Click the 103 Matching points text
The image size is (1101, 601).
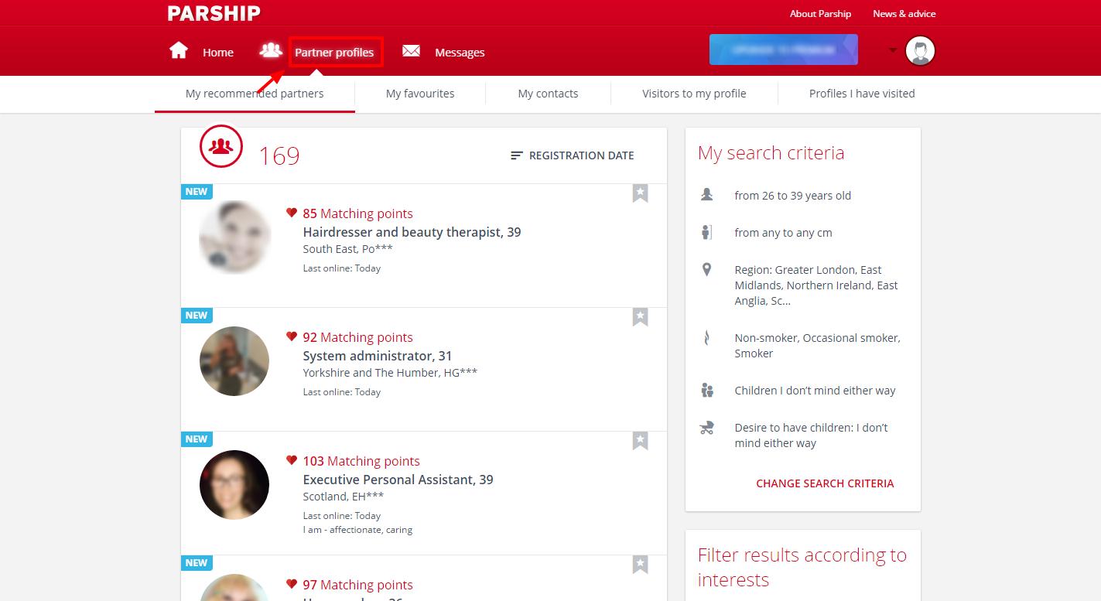[361, 461]
